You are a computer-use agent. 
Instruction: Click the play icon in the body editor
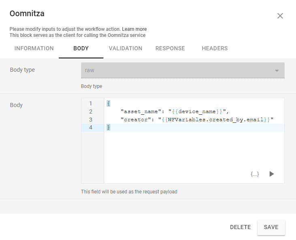(272, 174)
